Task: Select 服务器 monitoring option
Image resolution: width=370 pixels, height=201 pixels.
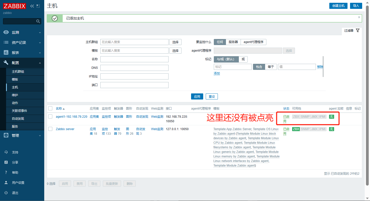Action: (x=233, y=42)
